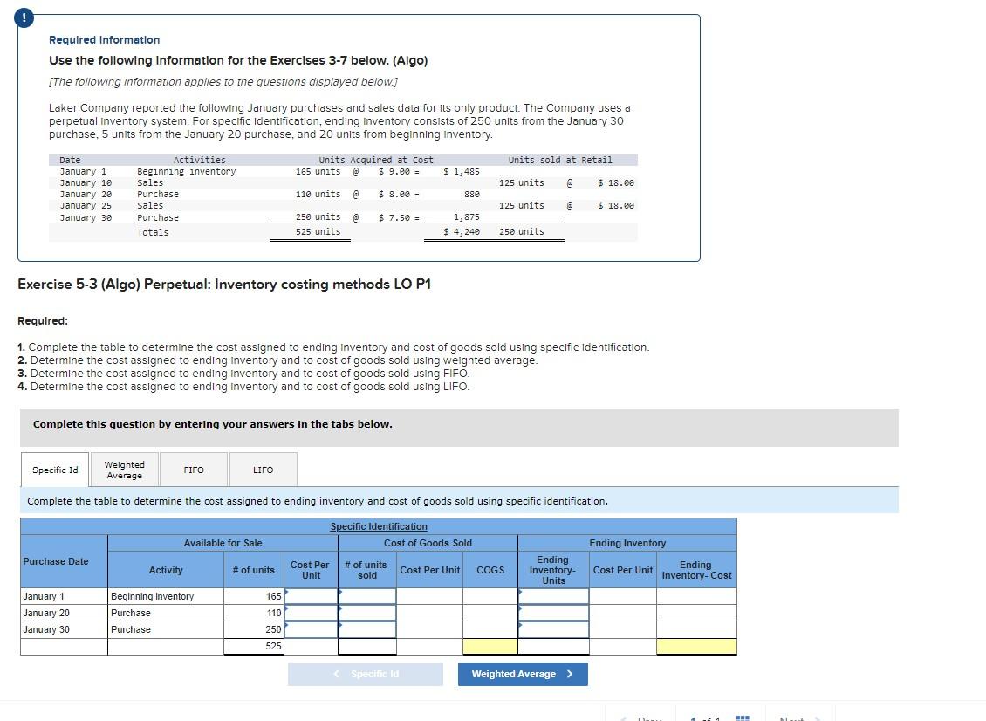Image resolution: width=986 pixels, height=721 pixels.
Task: Click January 20 units sold field
Action: point(367,613)
